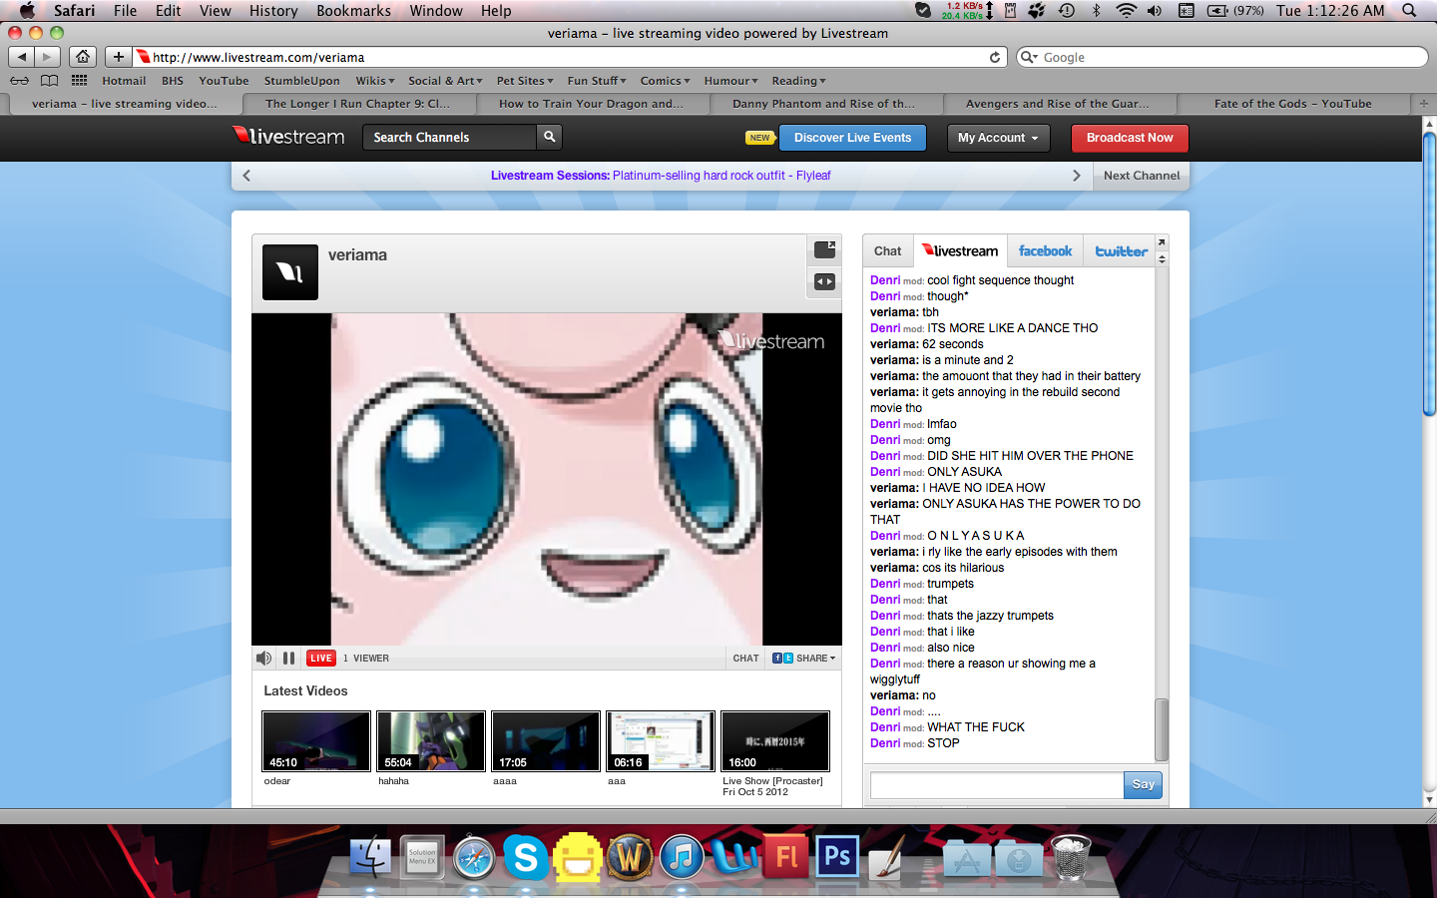Select the facebook chat tab
Viewport: 1437px width, 898px height.
coord(1045,251)
